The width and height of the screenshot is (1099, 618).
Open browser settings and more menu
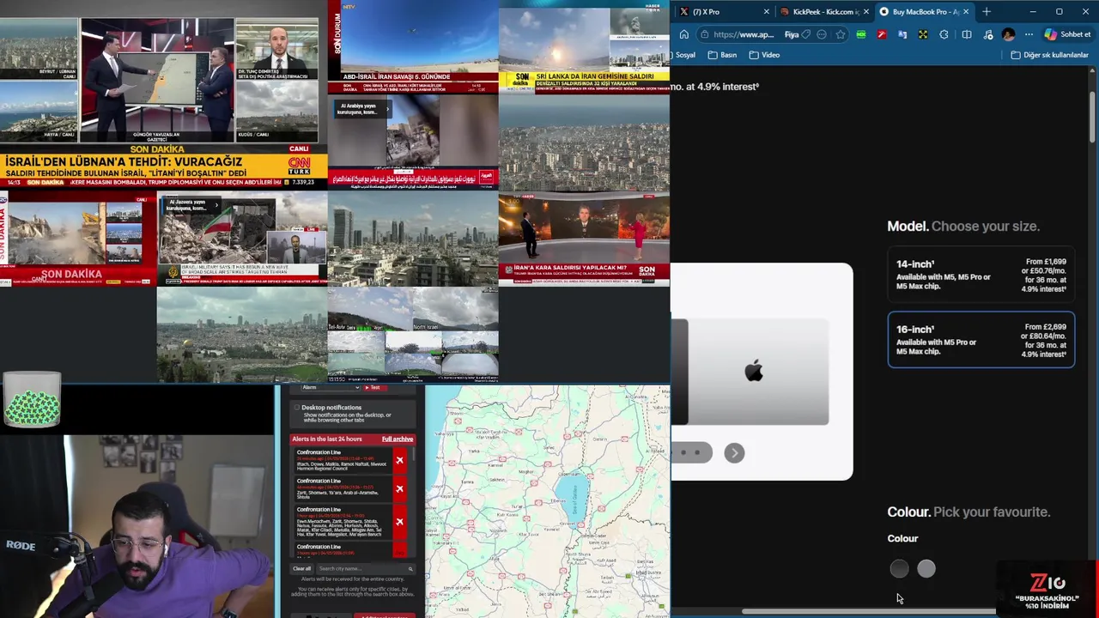tap(1029, 34)
